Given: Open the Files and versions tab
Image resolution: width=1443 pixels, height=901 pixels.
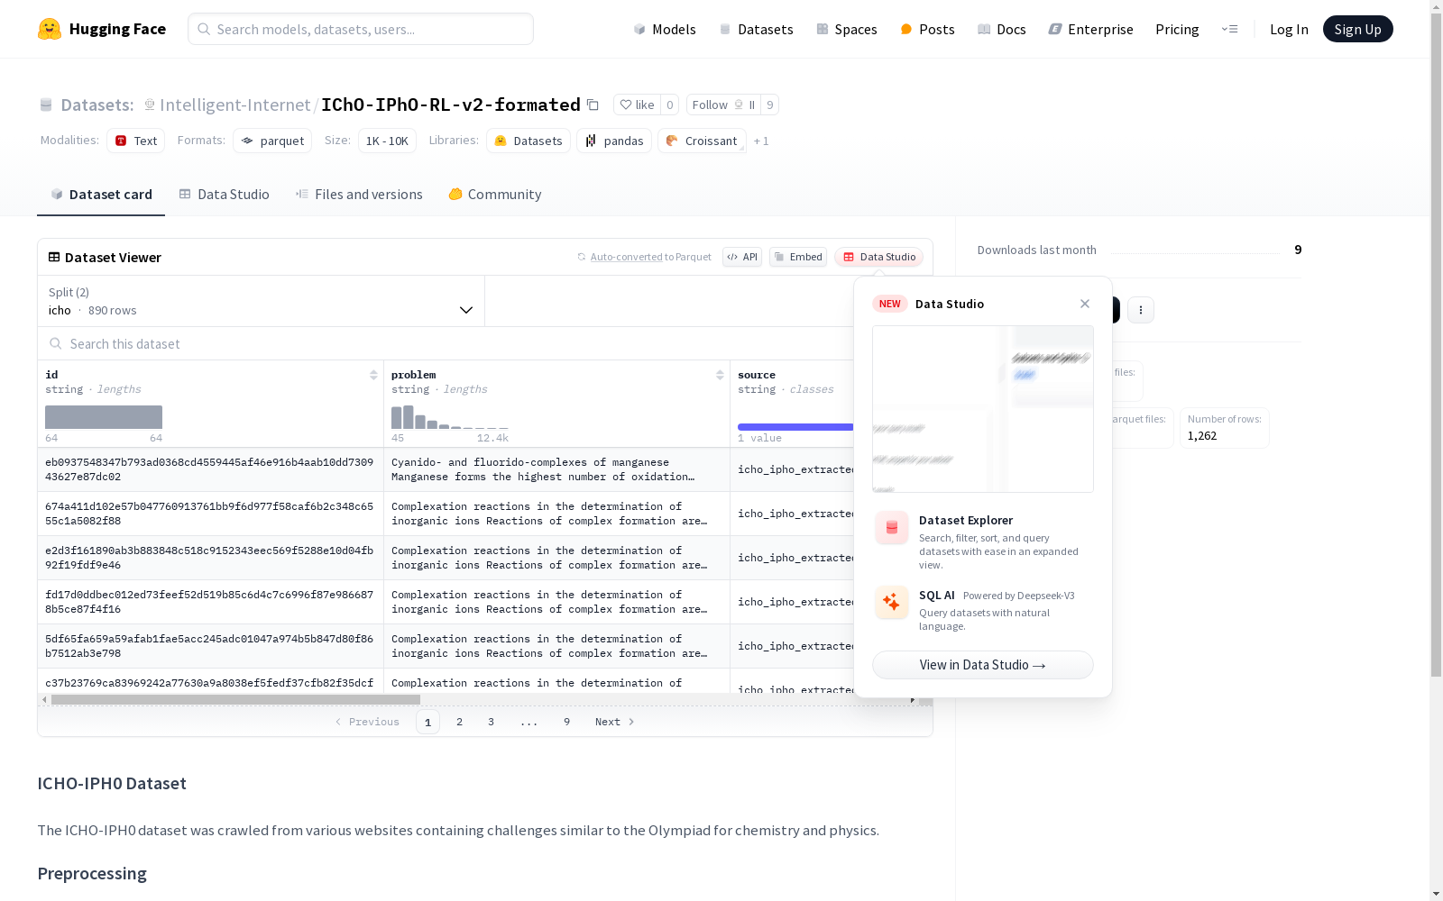Looking at the screenshot, I should tap(359, 195).
